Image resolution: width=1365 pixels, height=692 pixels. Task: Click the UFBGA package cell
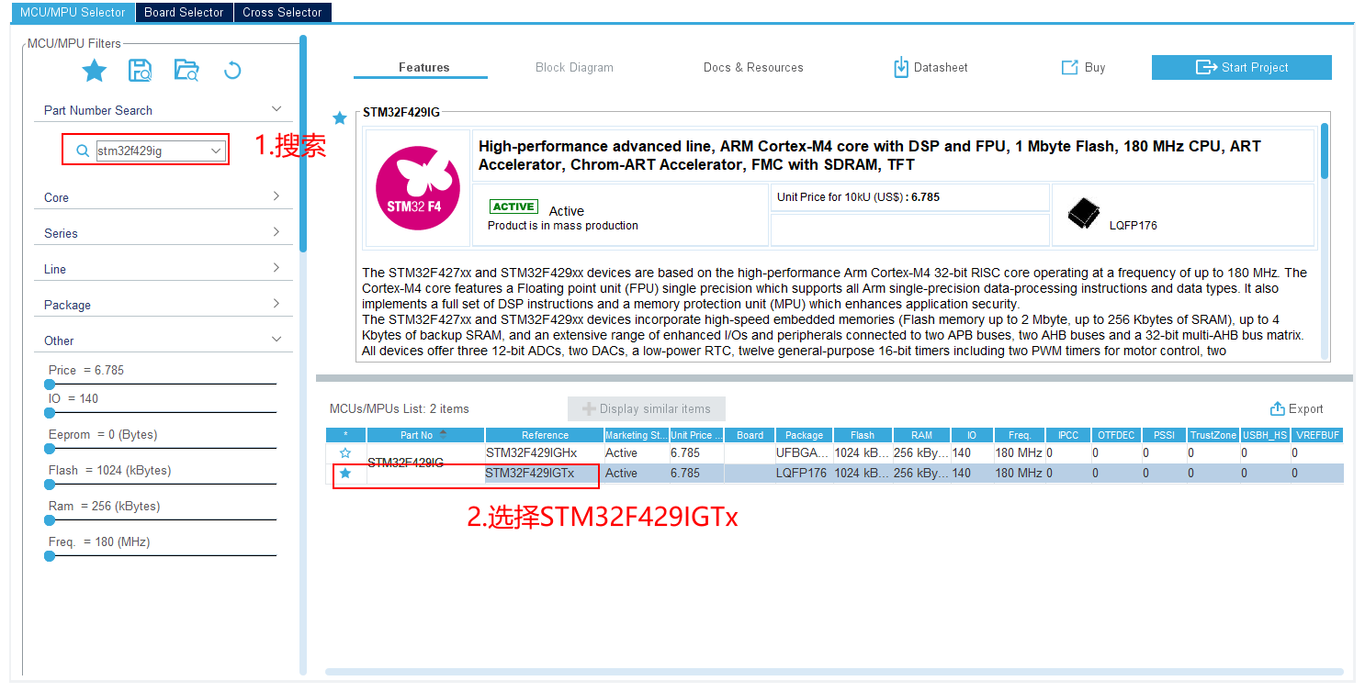(804, 453)
